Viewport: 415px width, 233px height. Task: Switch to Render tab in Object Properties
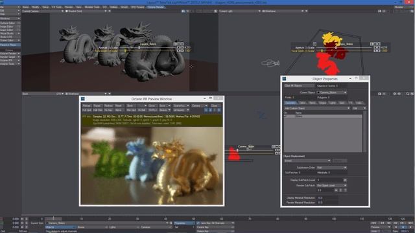click(x=313, y=103)
